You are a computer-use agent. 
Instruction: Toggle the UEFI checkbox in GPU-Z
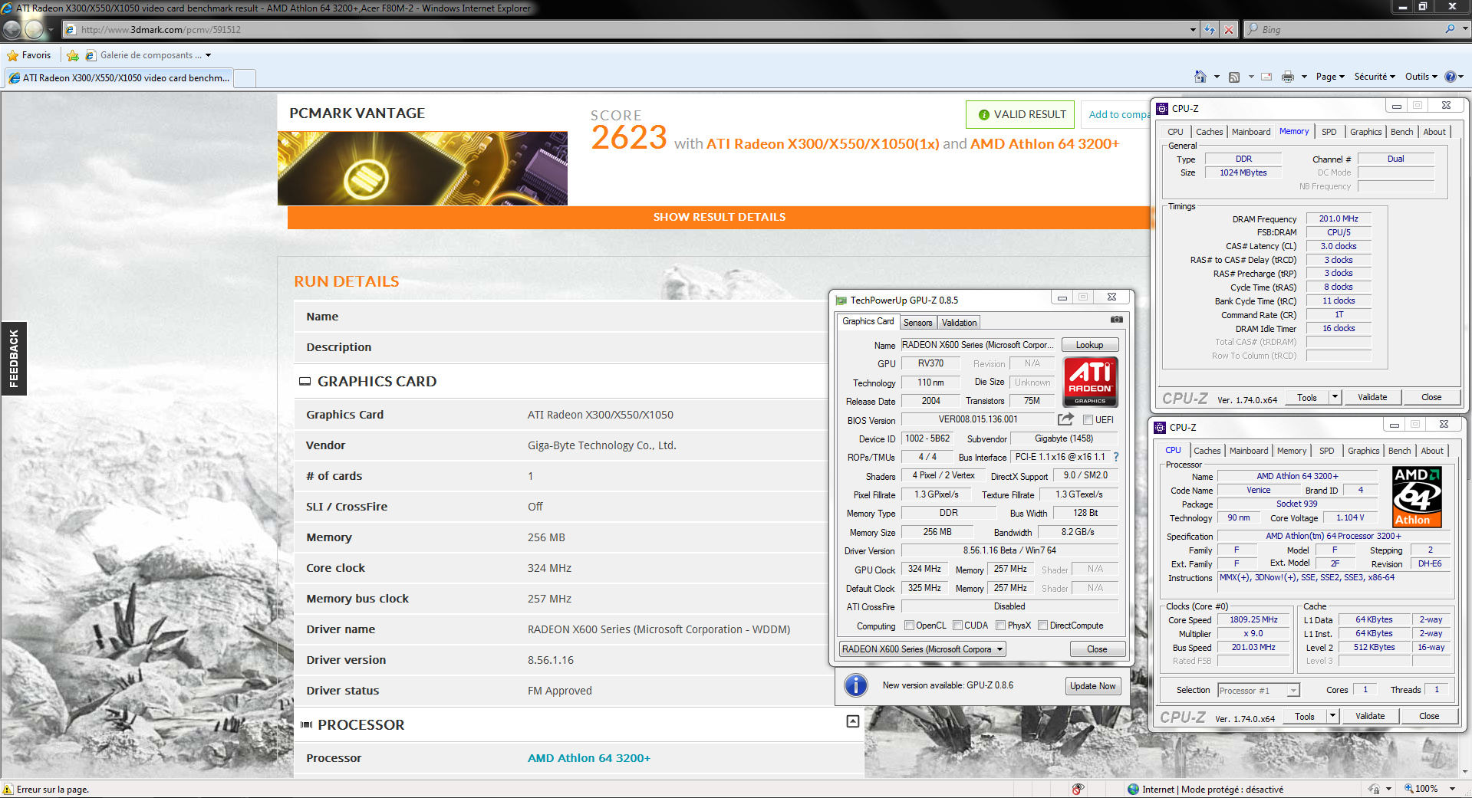pos(1088,419)
